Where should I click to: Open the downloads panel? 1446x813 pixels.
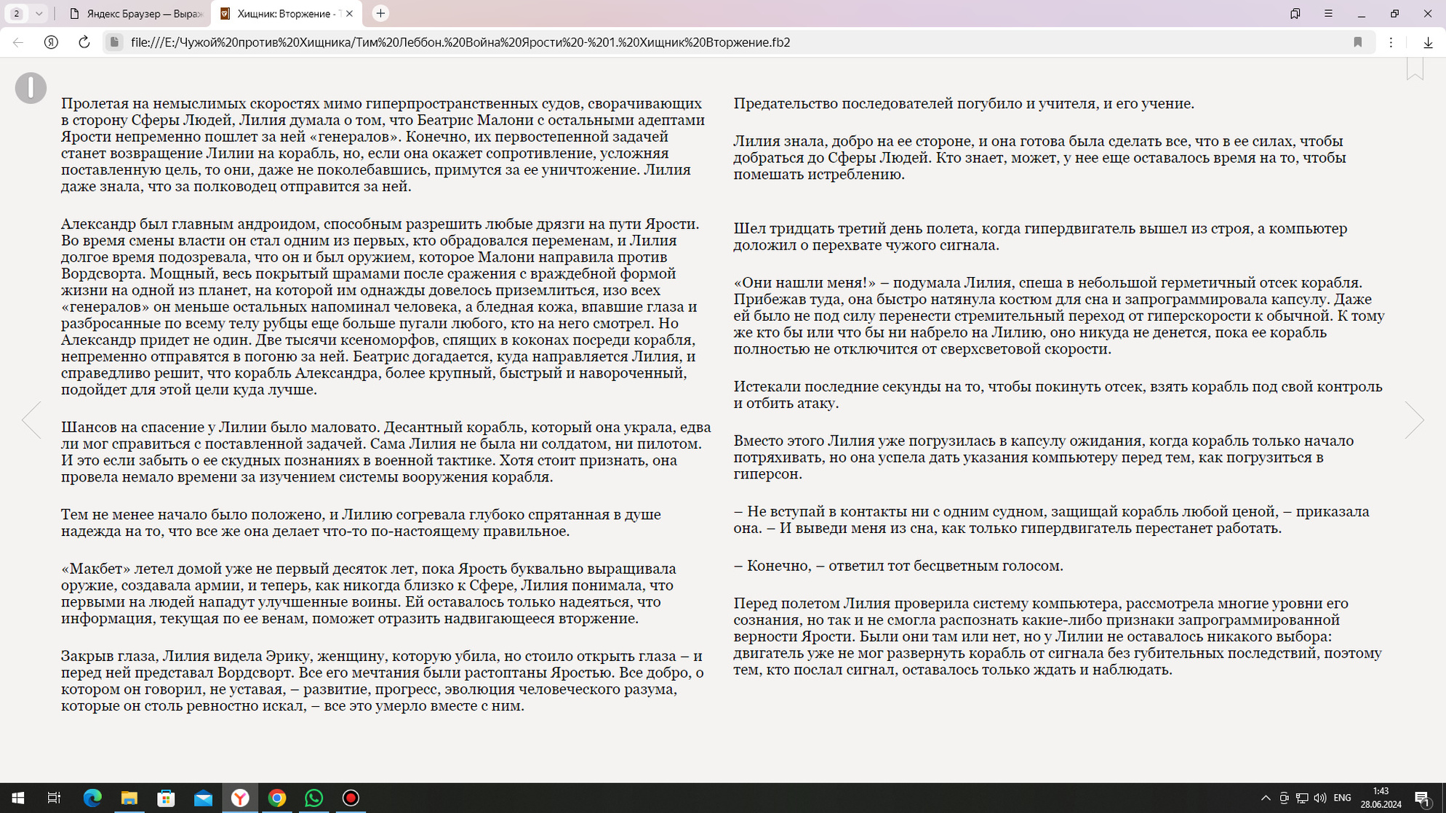1428,42
